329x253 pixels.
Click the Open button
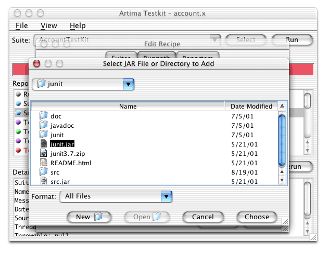[x=147, y=217]
